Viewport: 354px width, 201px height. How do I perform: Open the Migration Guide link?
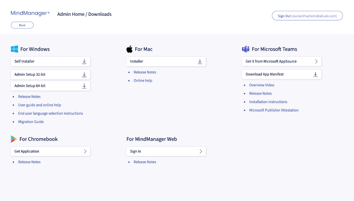click(31, 122)
